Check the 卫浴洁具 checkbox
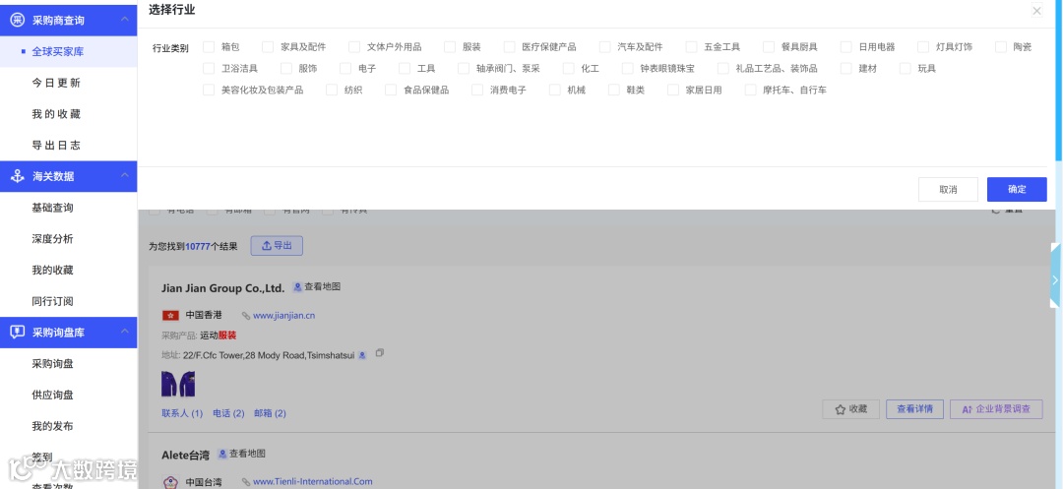 (x=209, y=69)
